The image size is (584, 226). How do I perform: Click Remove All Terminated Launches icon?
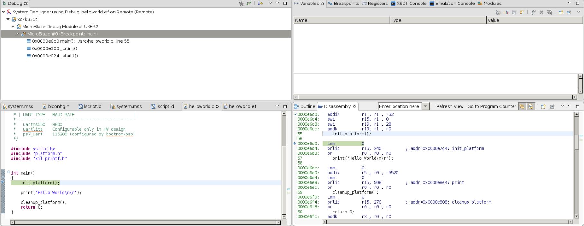point(241,4)
